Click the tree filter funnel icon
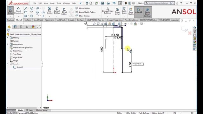The width and height of the screenshot is (203, 114). [8, 31]
